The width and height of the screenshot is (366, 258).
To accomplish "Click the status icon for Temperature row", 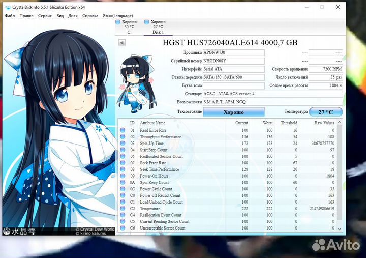I will tap(123, 209).
